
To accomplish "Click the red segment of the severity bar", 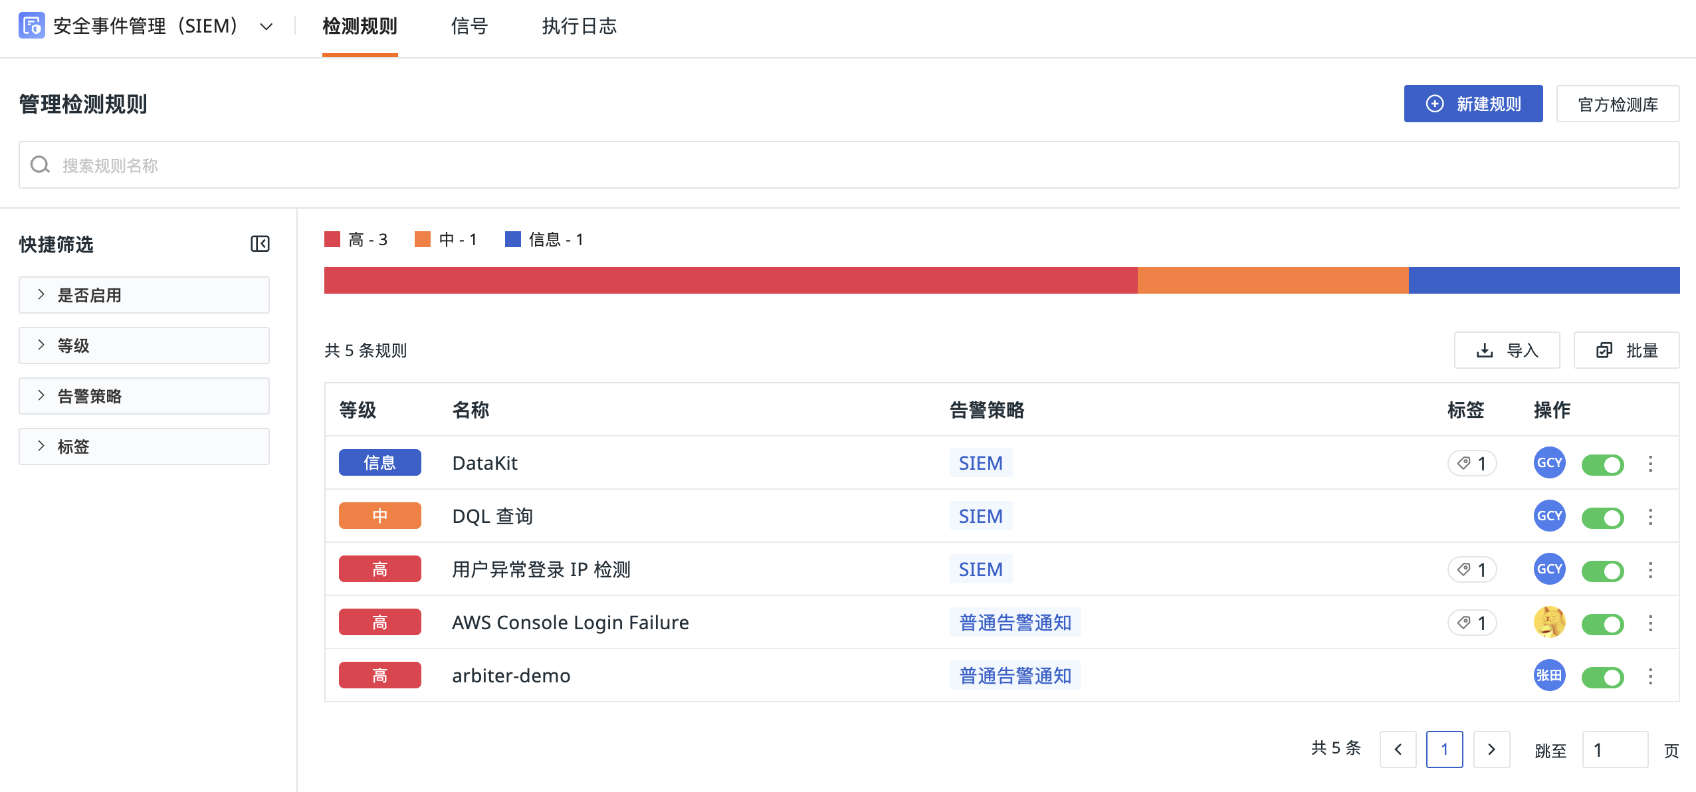I will (x=731, y=280).
